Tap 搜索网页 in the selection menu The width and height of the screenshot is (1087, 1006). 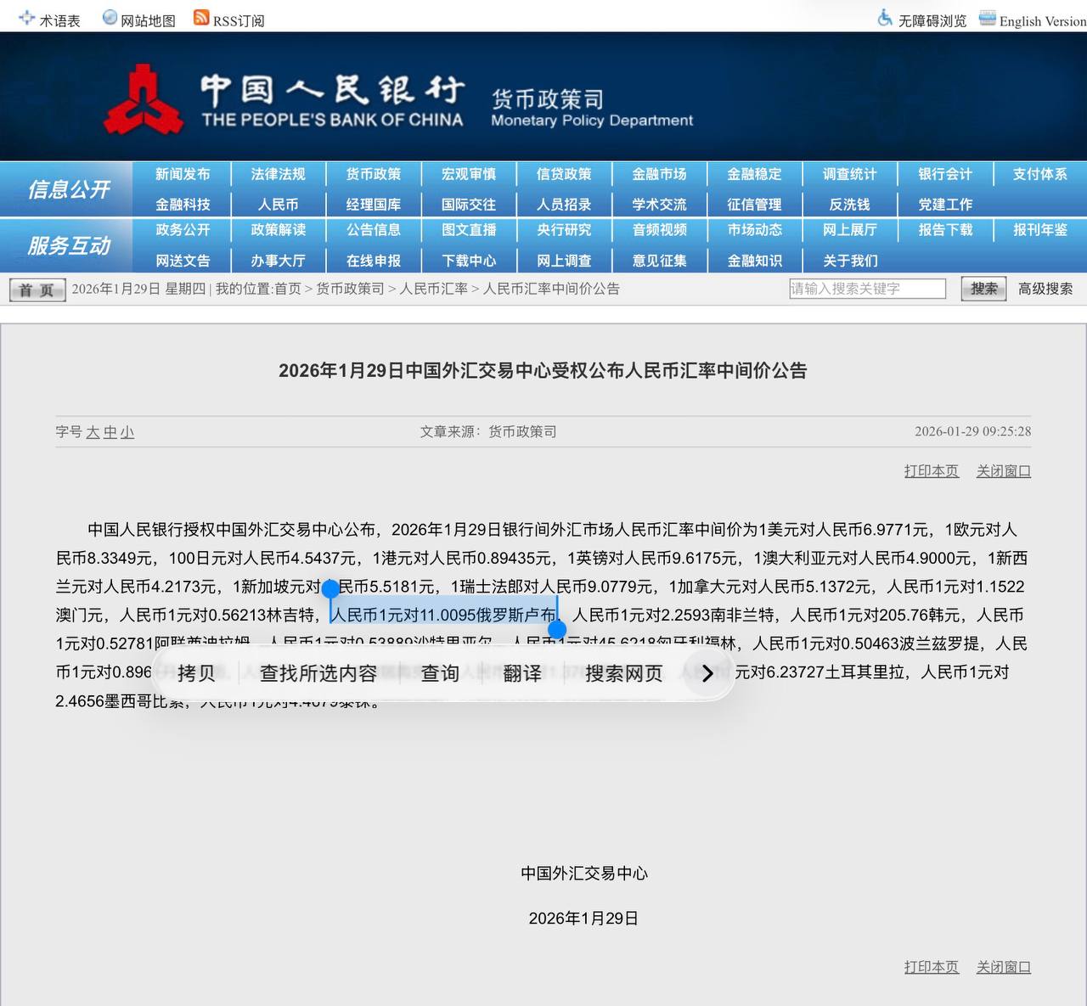tap(623, 673)
